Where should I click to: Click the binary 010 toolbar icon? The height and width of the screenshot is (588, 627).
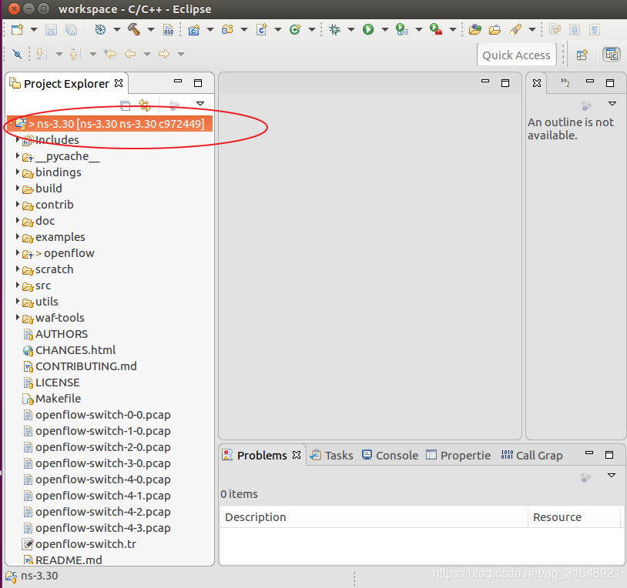pos(169,29)
